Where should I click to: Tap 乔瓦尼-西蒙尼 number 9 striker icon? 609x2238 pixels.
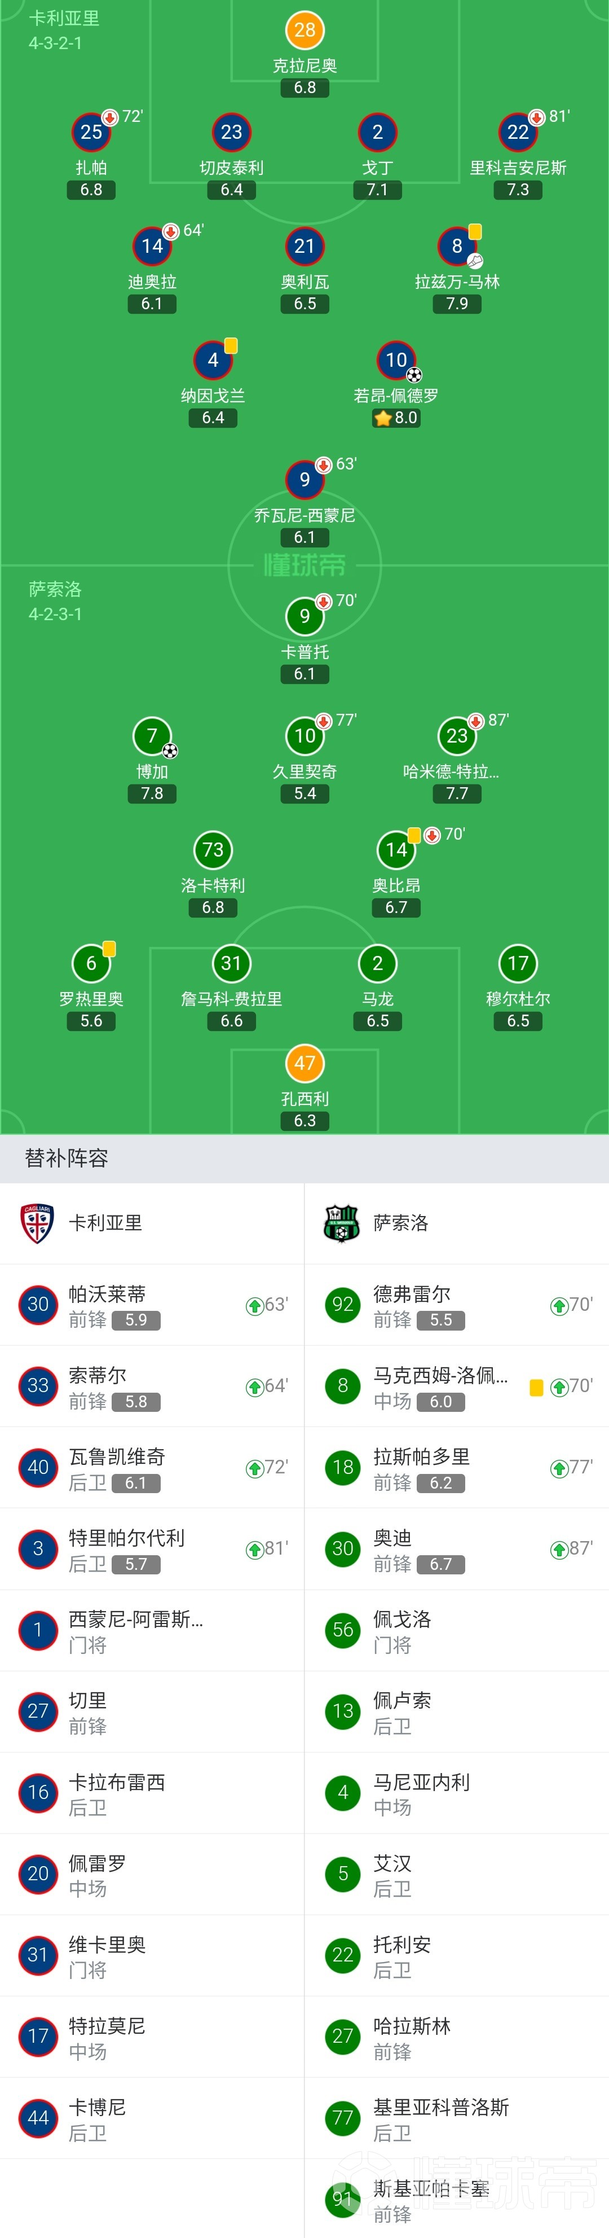[x=305, y=480]
